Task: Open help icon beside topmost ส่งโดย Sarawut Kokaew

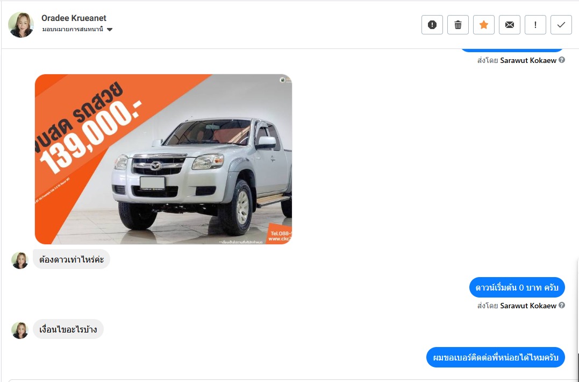Action: [x=562, y=60]
